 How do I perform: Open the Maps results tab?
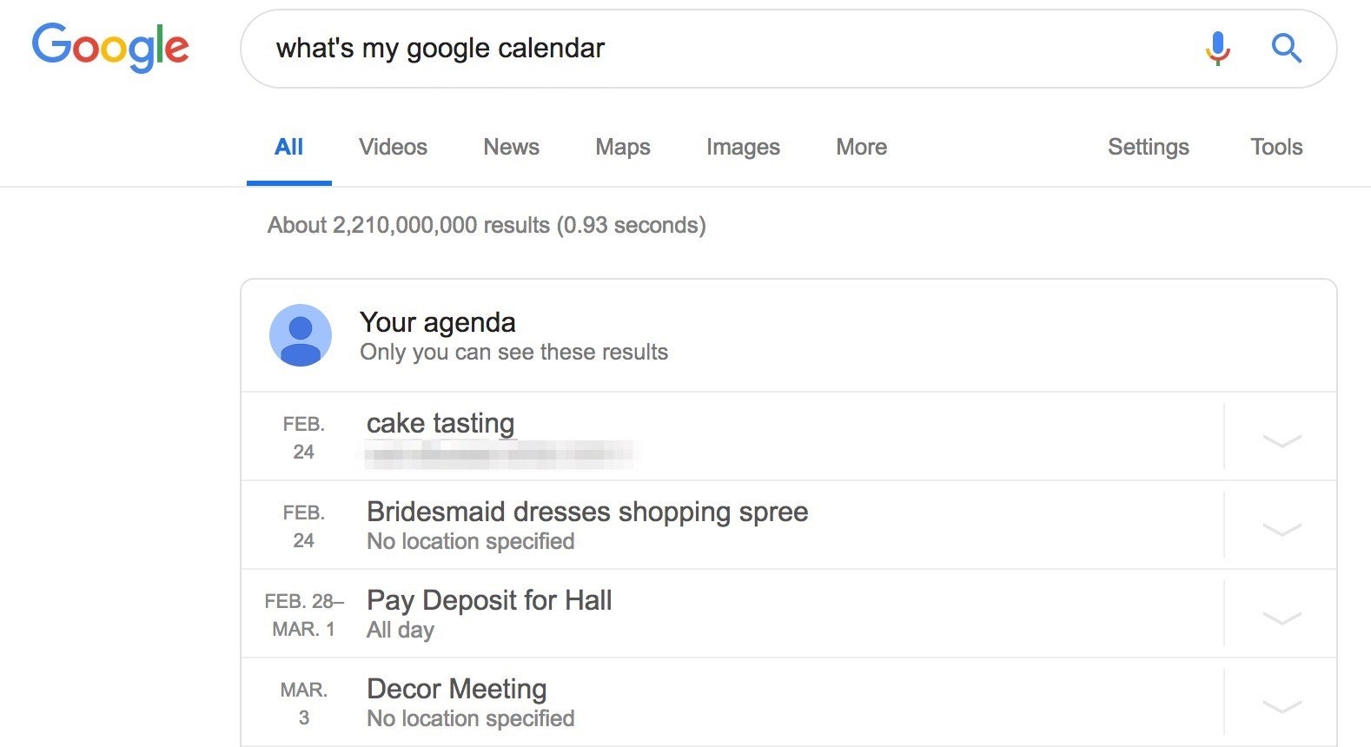[x=622, y=147]
